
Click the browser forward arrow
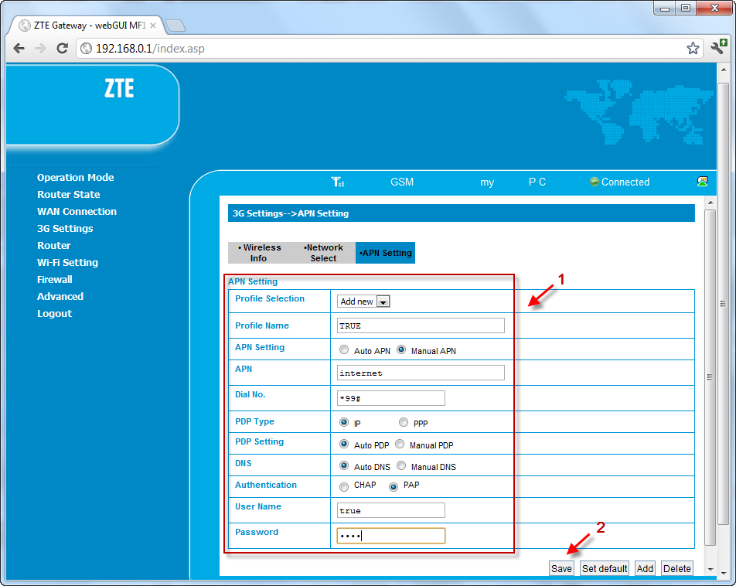(41, 49)
